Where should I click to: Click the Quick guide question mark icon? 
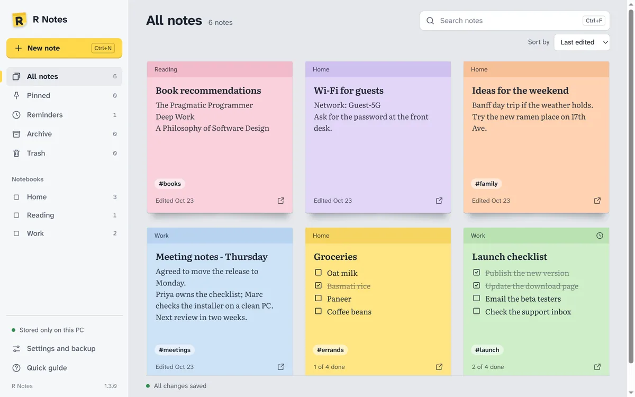click(x=16, y=368)
